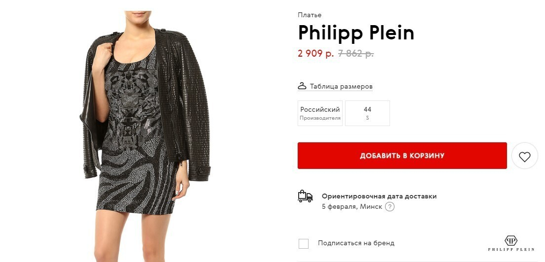545x262 pixels.
Task: Click the delivery truck icon
Action: point(305,196)
